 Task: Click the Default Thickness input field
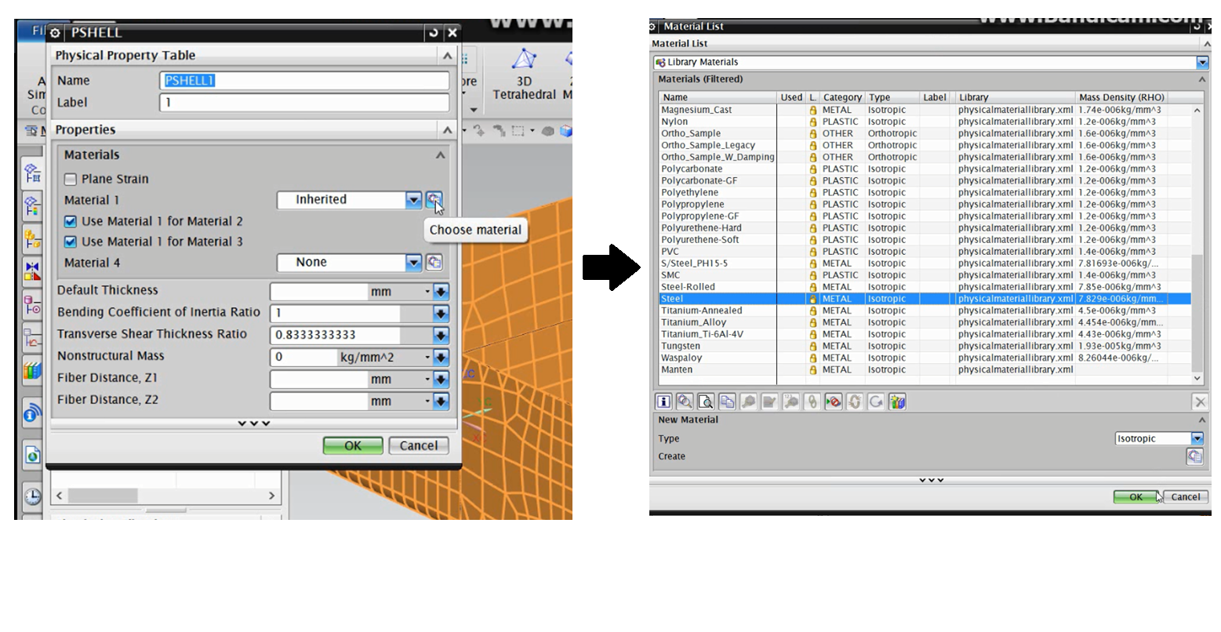[x=319, y=292]
